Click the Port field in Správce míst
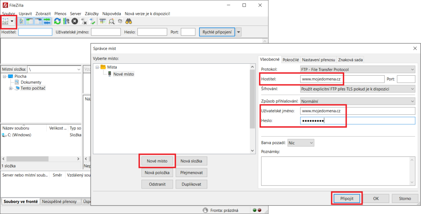 [406, 79]
